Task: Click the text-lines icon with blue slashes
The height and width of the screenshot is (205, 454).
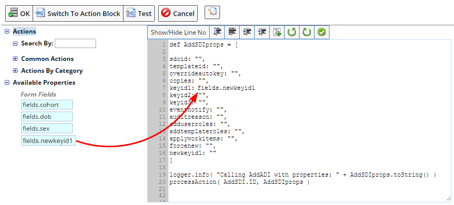Action: click(x=217, y=33)
